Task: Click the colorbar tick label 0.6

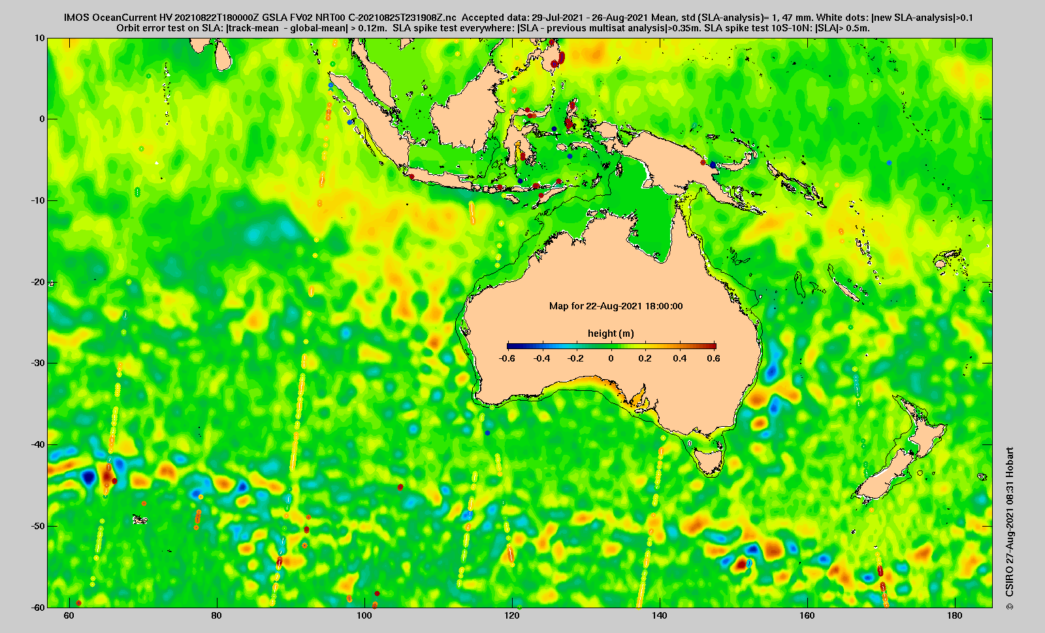Action: (713, 358)
